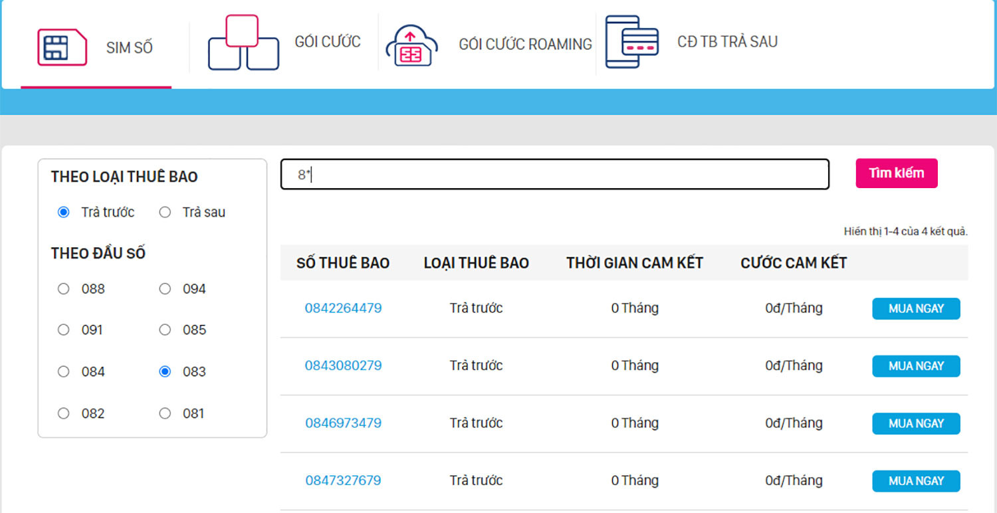The width and height of the screenshot is (997, 513).
Task: Click 0 Tháng cell in 0842264479 row
Action: 635,308
